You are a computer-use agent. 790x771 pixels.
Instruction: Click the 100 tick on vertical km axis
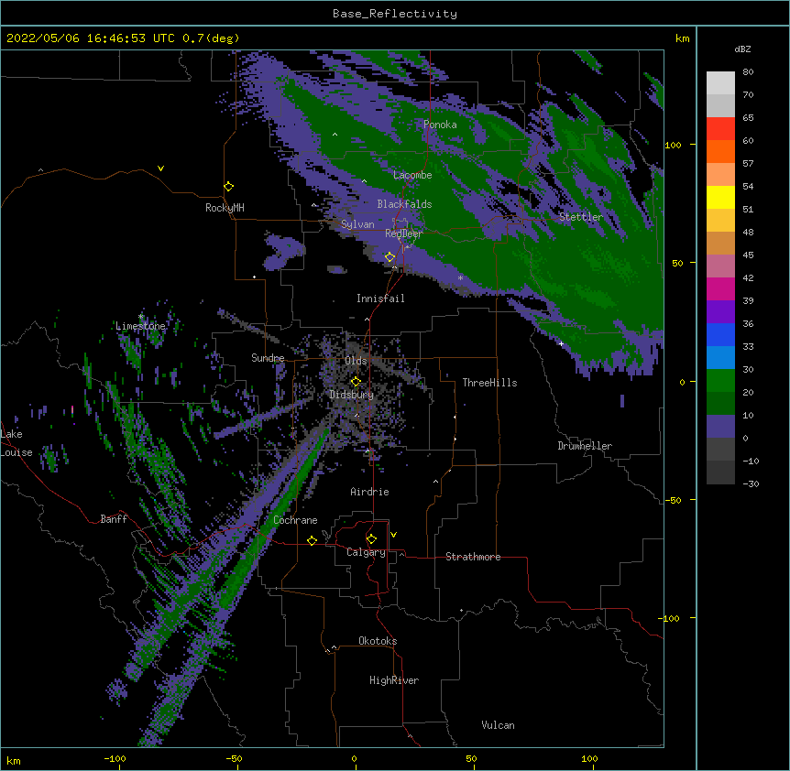point(673,145)
